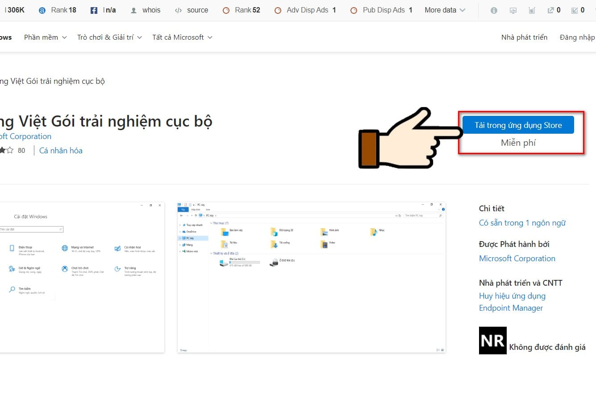The width and height of the screenshot is (596, 394).
Task: Expand the Tất cả Microsoft menu
Action: [x=182, y=37]
